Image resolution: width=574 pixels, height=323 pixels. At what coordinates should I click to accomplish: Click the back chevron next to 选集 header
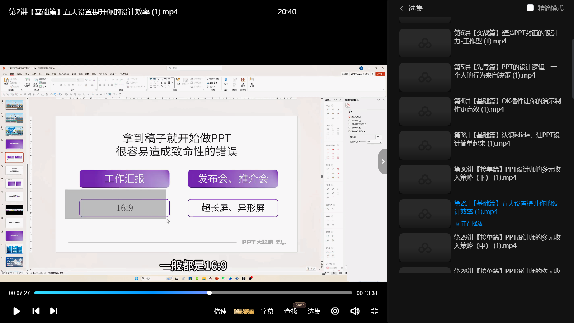(402, 8)
